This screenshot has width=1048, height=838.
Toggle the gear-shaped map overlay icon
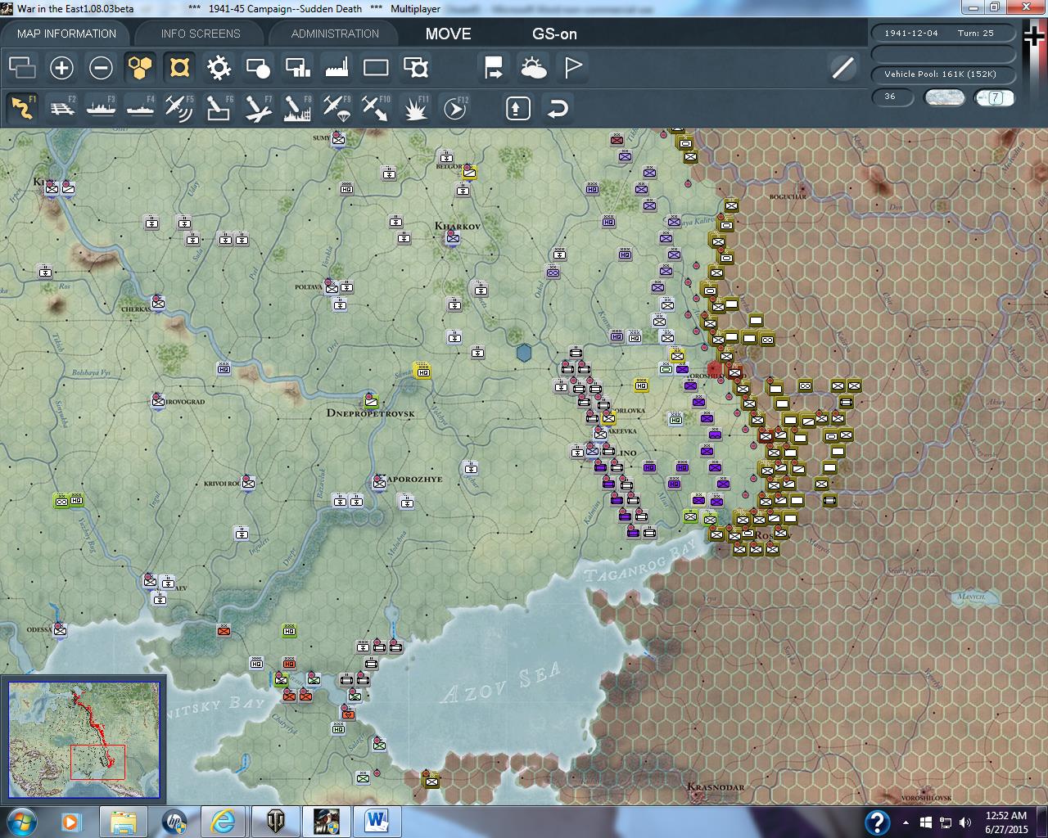tap(219, 68)
